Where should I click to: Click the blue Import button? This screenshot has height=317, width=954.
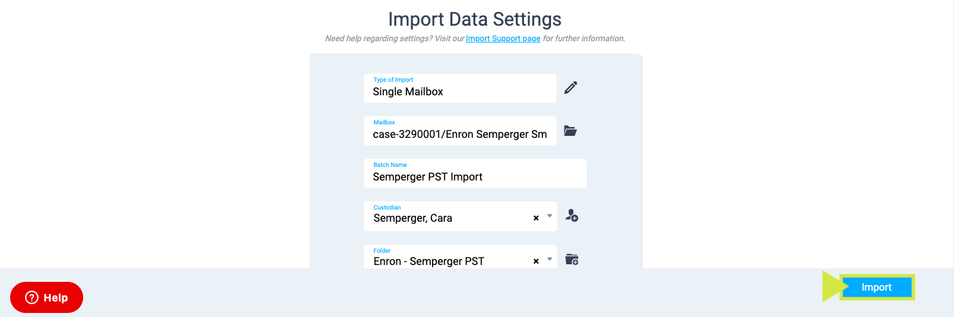tap(876, 287)
